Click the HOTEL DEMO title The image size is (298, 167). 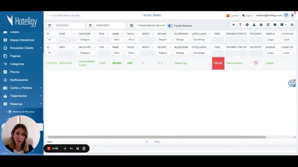point(152,15)
